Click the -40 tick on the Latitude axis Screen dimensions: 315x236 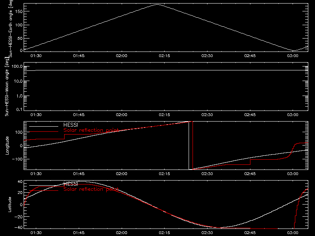19,227
